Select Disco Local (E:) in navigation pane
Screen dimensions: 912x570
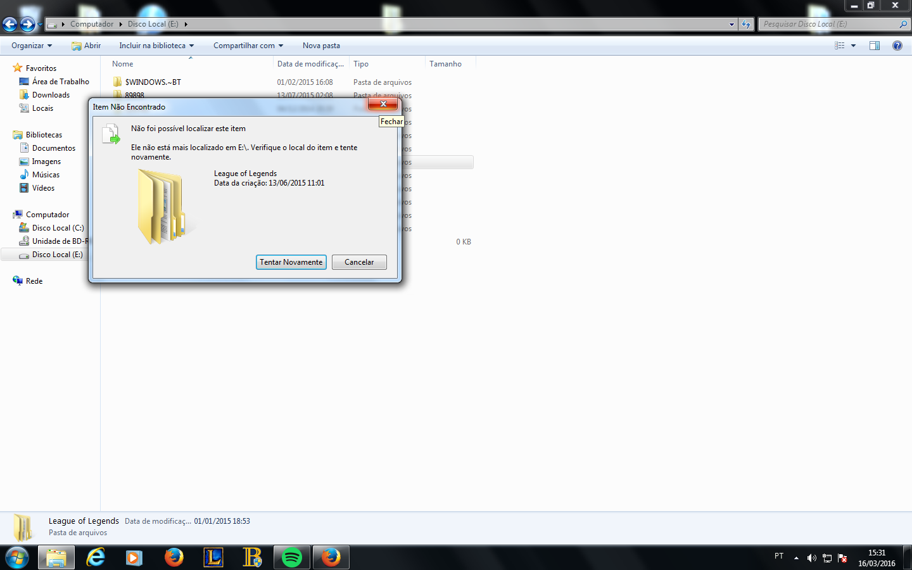[x=51, y=255]
